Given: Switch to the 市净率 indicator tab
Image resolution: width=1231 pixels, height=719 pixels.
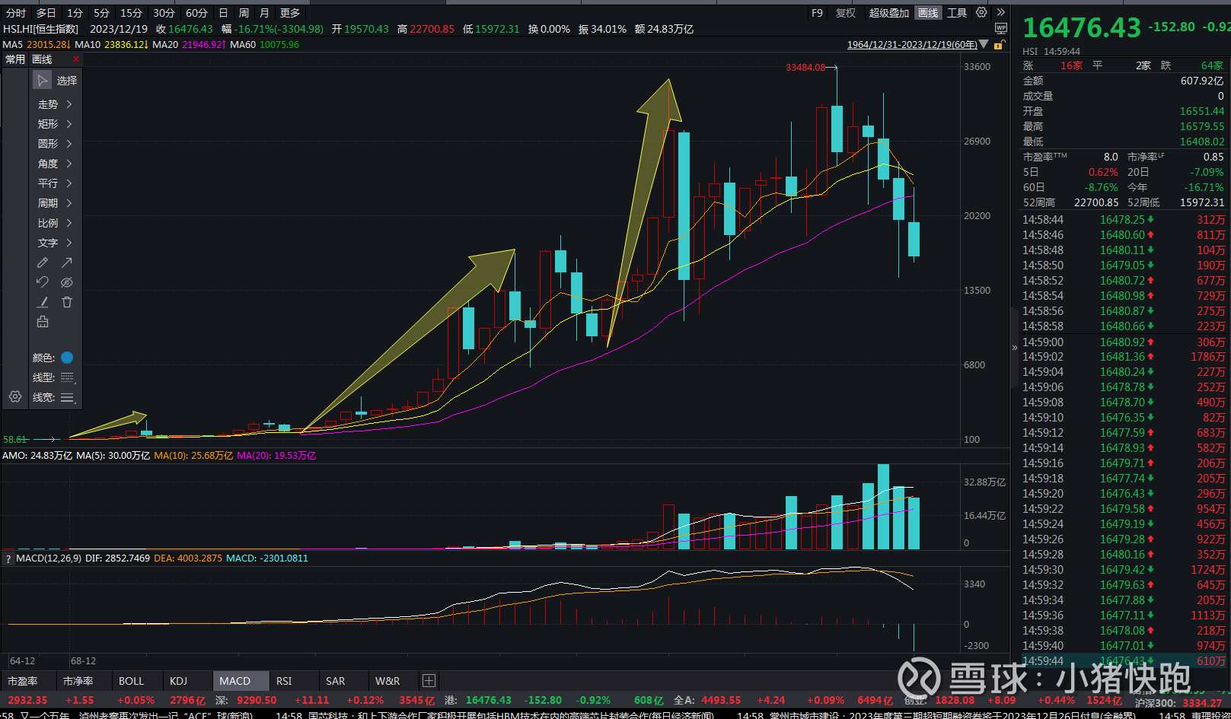Looking at the screenshot, I should (78, 681).
